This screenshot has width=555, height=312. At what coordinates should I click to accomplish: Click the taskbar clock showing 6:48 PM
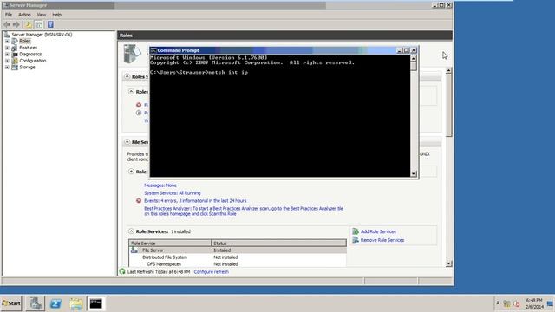[x=534, y=303]
